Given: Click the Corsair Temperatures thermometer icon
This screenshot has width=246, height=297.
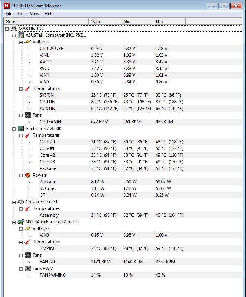Looking at the screenshot, I should pos(28,208).
